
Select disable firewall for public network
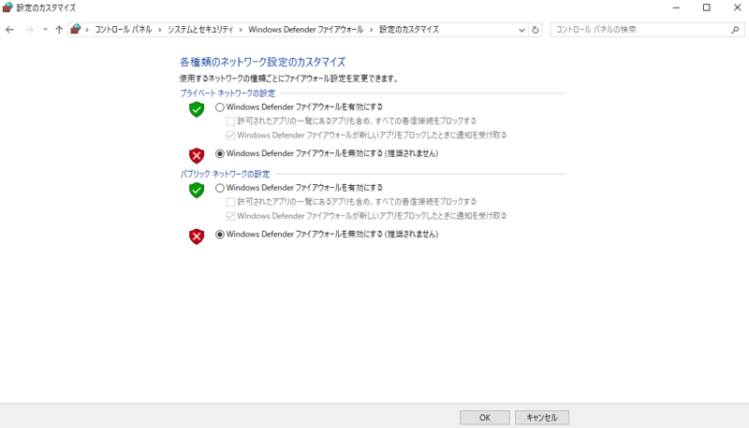coord(220,235)
